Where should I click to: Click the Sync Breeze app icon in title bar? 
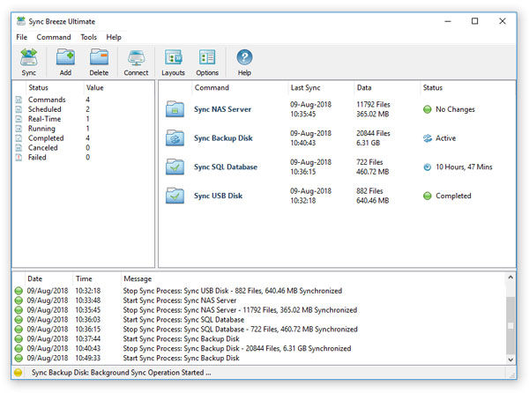coord(21,21)
